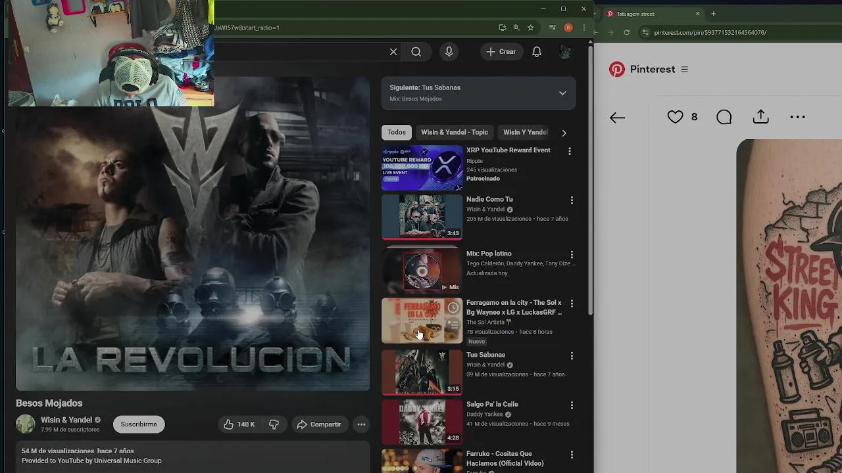Go back using the Pinterest pin back arrow
Viewport: 842px width, 473px height.
coord(617,118)
